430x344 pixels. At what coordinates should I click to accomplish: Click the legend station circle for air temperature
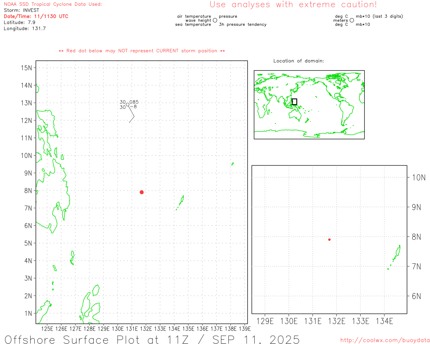click(215, 20)
